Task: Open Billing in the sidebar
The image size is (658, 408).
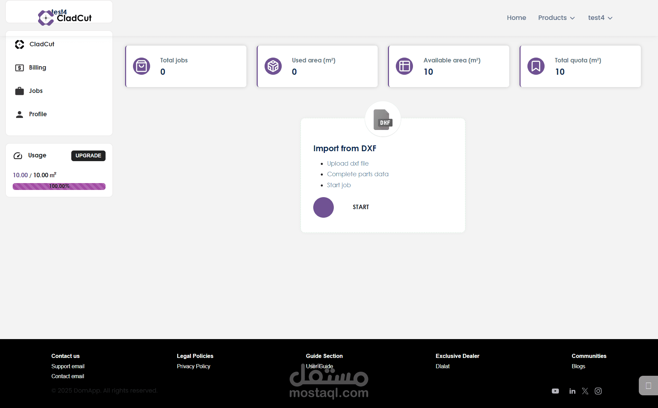Action: 37,68
